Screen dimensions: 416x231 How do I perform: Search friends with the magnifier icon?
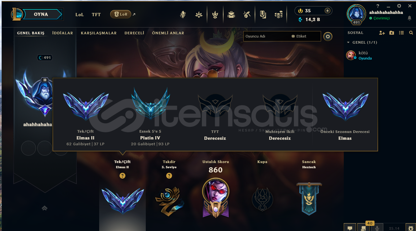[411, 33]
